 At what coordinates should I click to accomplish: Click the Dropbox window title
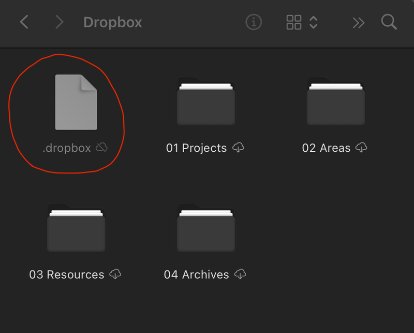pyautogui.click(x=113, y=23)
